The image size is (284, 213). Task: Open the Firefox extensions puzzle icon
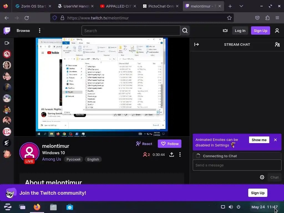point(267,18)
